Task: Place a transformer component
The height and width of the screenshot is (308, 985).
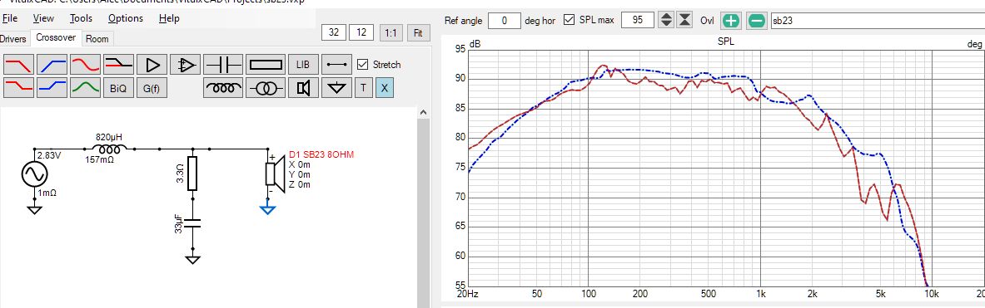Action: coord(266,88)
